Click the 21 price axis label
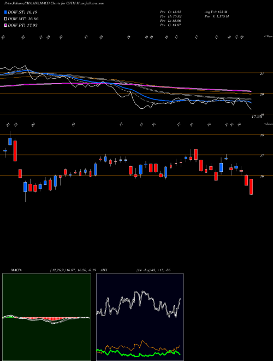Viewport: 273px width, 361px height. (x=262, y=74)
